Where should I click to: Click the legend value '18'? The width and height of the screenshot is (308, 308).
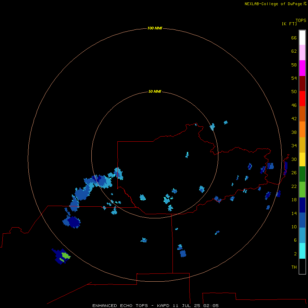tap(294, 200)
